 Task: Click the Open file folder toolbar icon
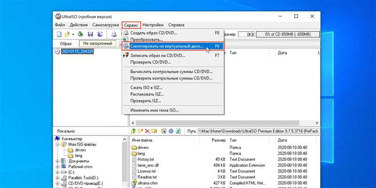coord(67,34)
